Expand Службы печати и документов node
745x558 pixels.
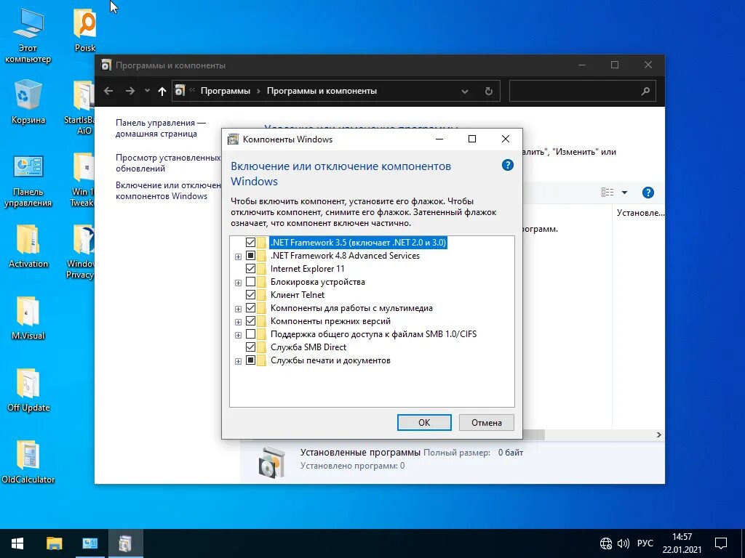pos(238,362)
